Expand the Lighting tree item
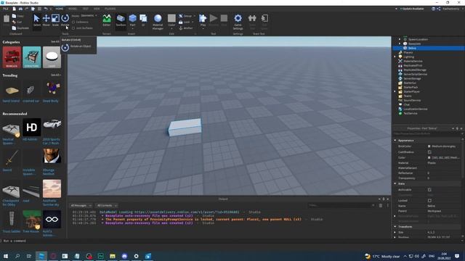This screenshot has width=465, height=261. 395,57
